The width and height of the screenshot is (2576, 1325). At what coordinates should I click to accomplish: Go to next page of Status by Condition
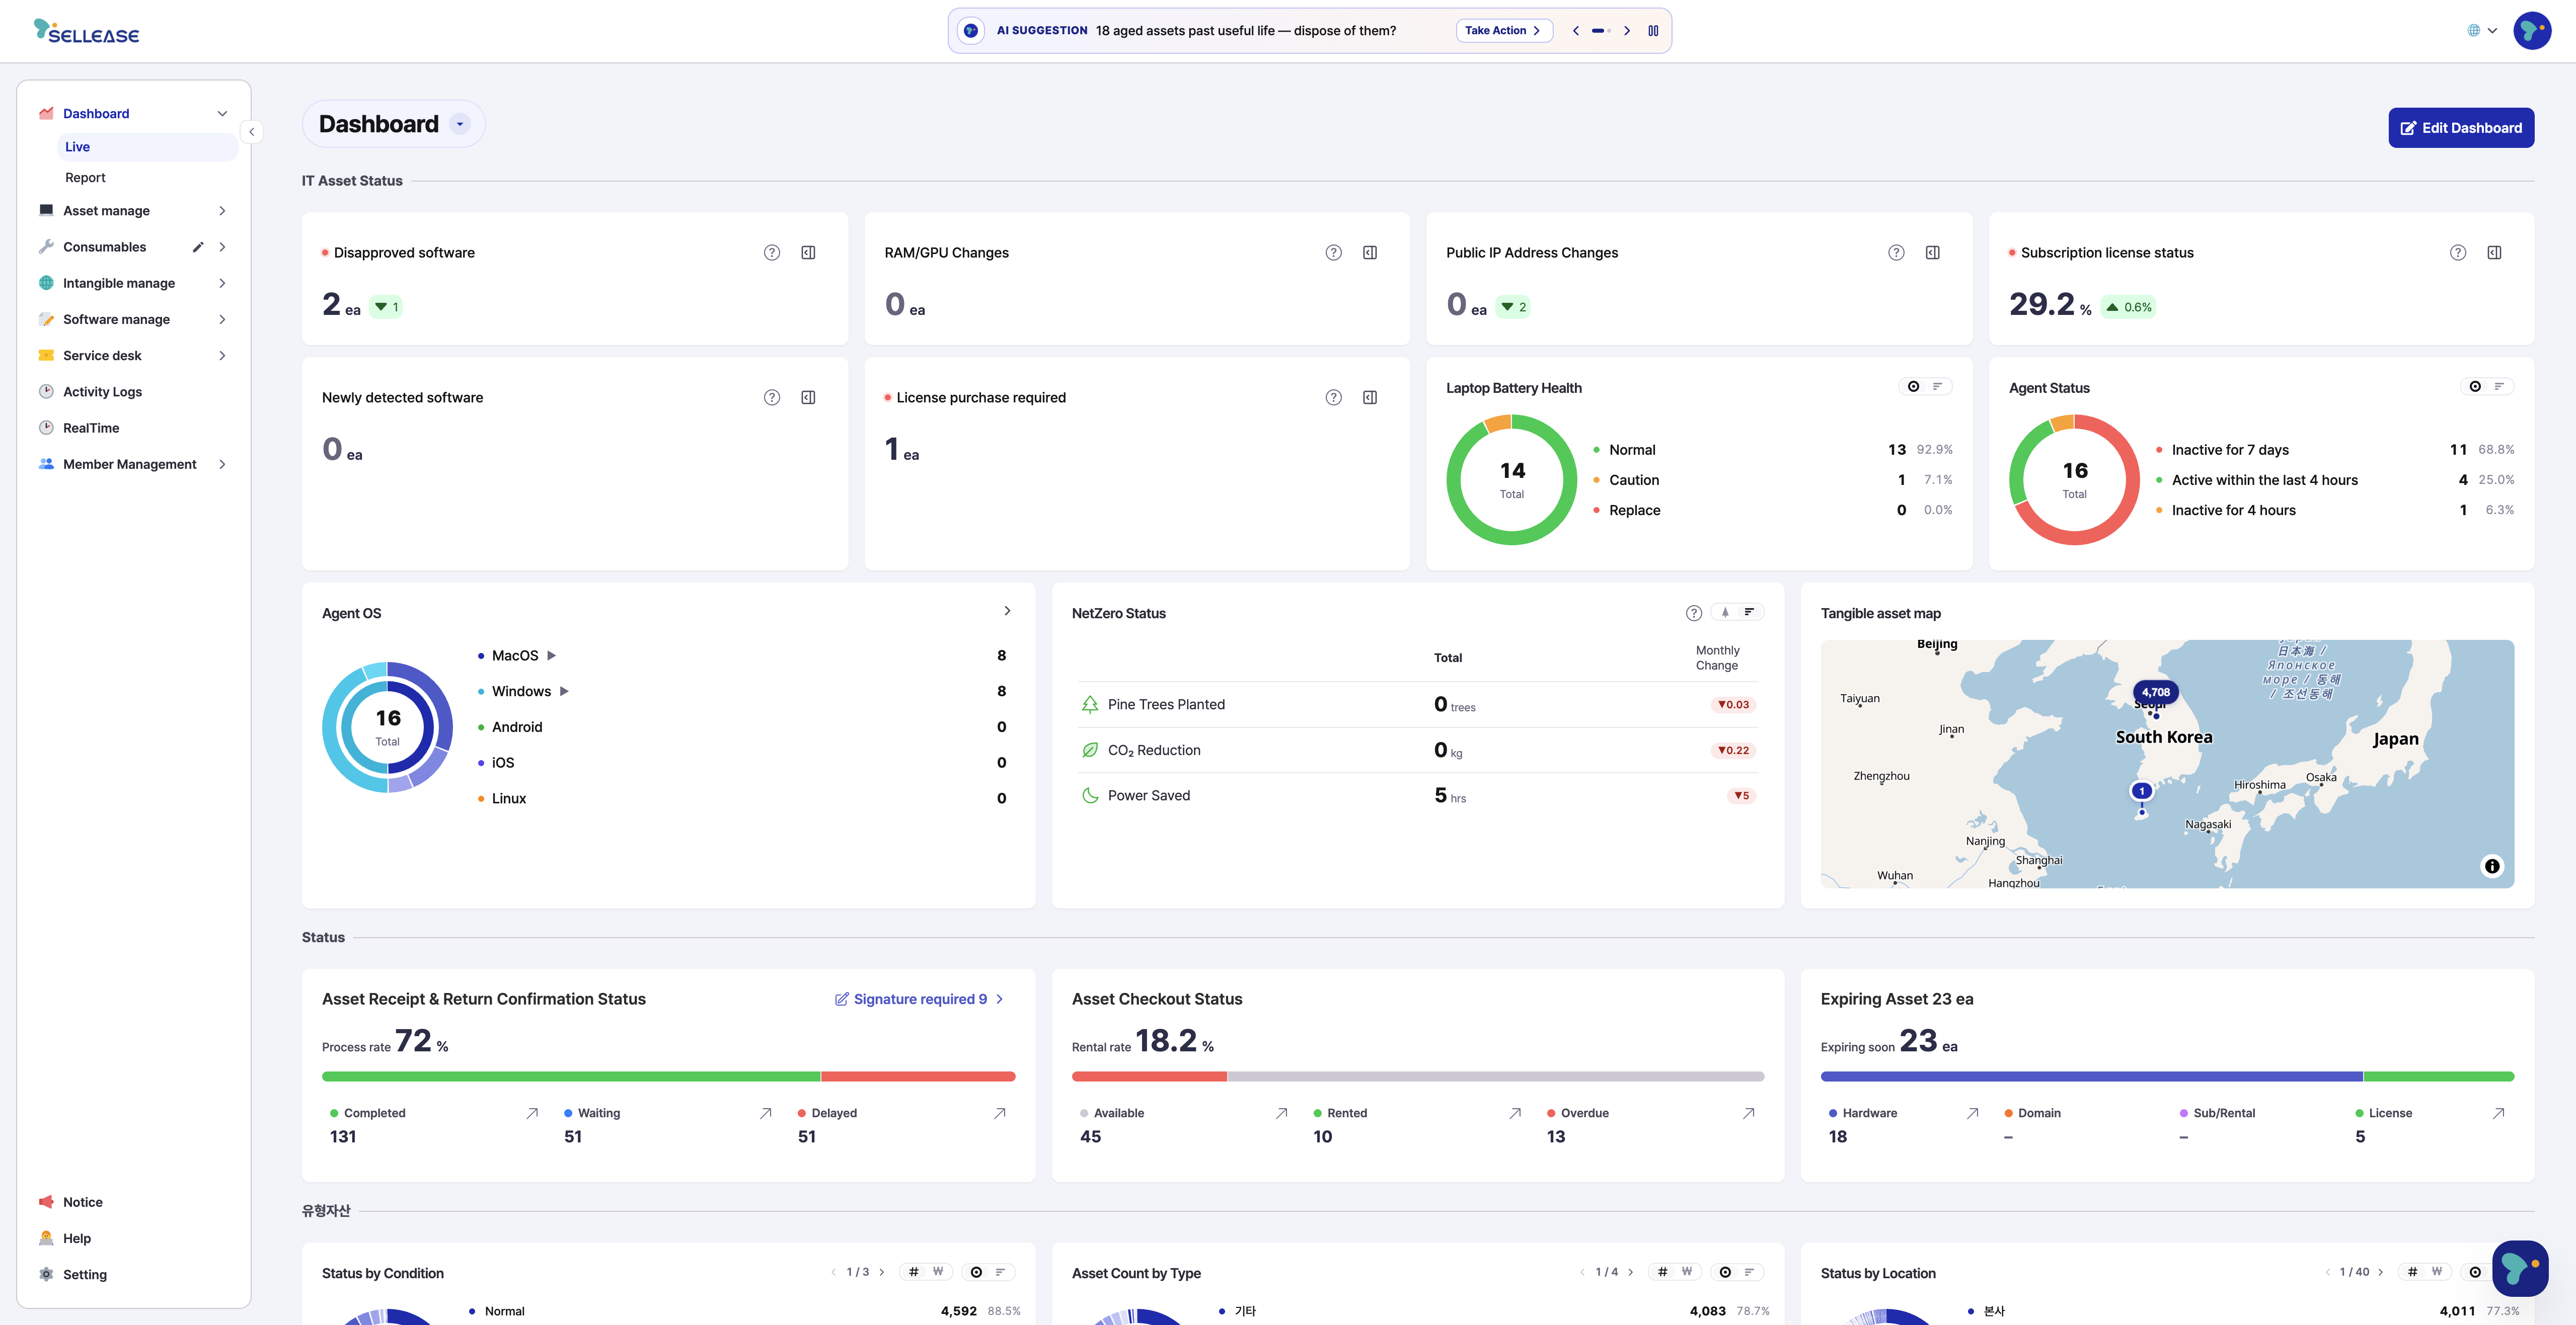(882, 1272)
